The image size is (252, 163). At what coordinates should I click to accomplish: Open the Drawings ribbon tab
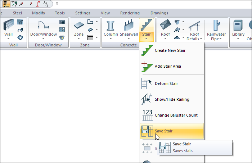point(159,13)
